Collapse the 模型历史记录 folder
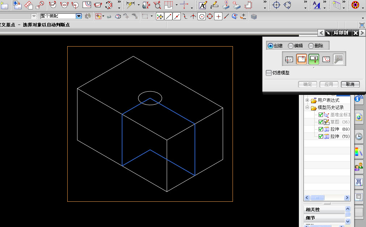Image resolution: width=366 pixels, height=227 pixels. (307, 107)
